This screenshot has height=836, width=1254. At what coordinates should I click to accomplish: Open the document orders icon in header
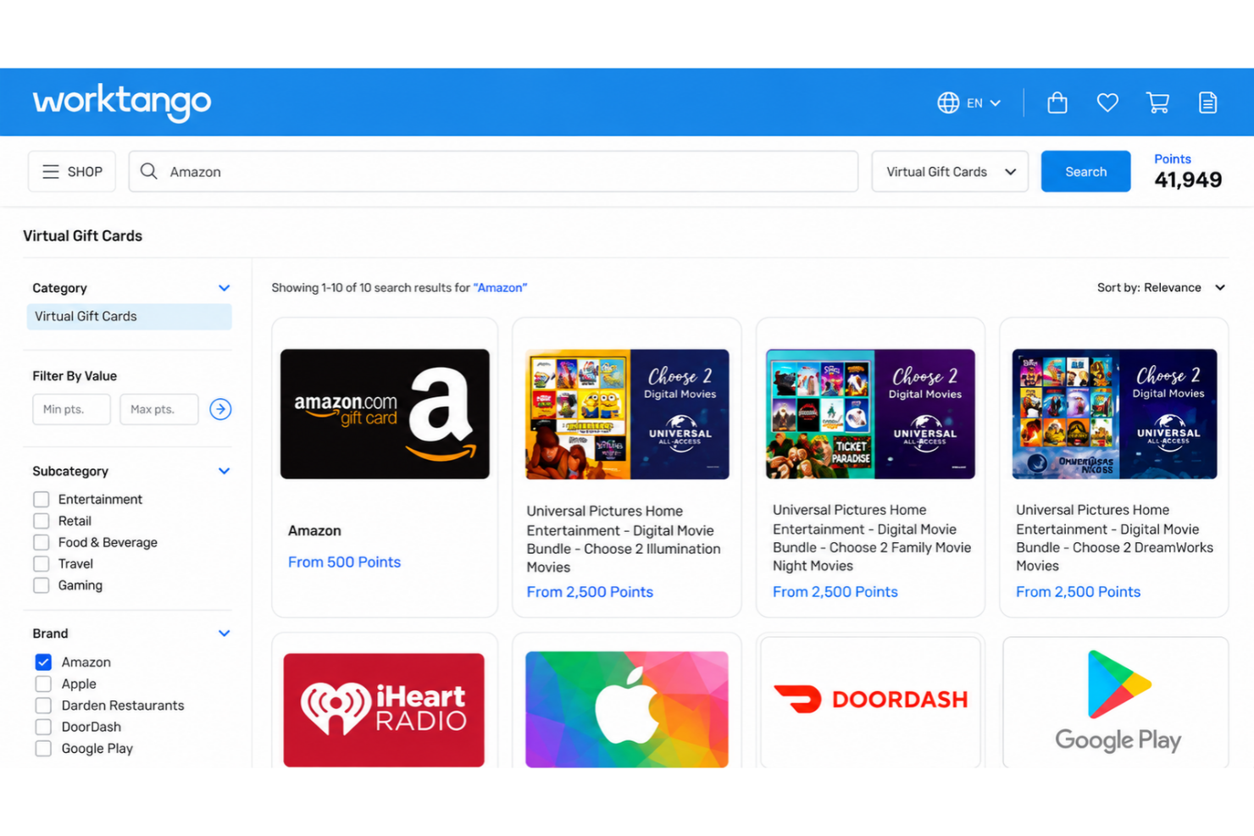click(x=1208, y=102)
